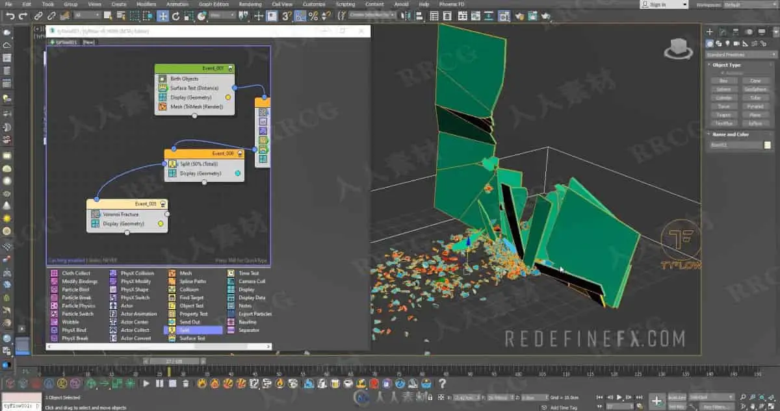This screenshot has width=780, height=411.
Task: Open the Scripting menu
Action: point(345,4)
